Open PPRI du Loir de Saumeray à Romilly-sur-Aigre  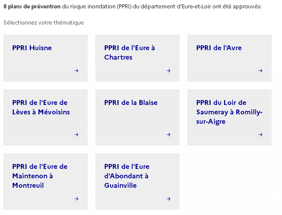click(x=229, y=112)
